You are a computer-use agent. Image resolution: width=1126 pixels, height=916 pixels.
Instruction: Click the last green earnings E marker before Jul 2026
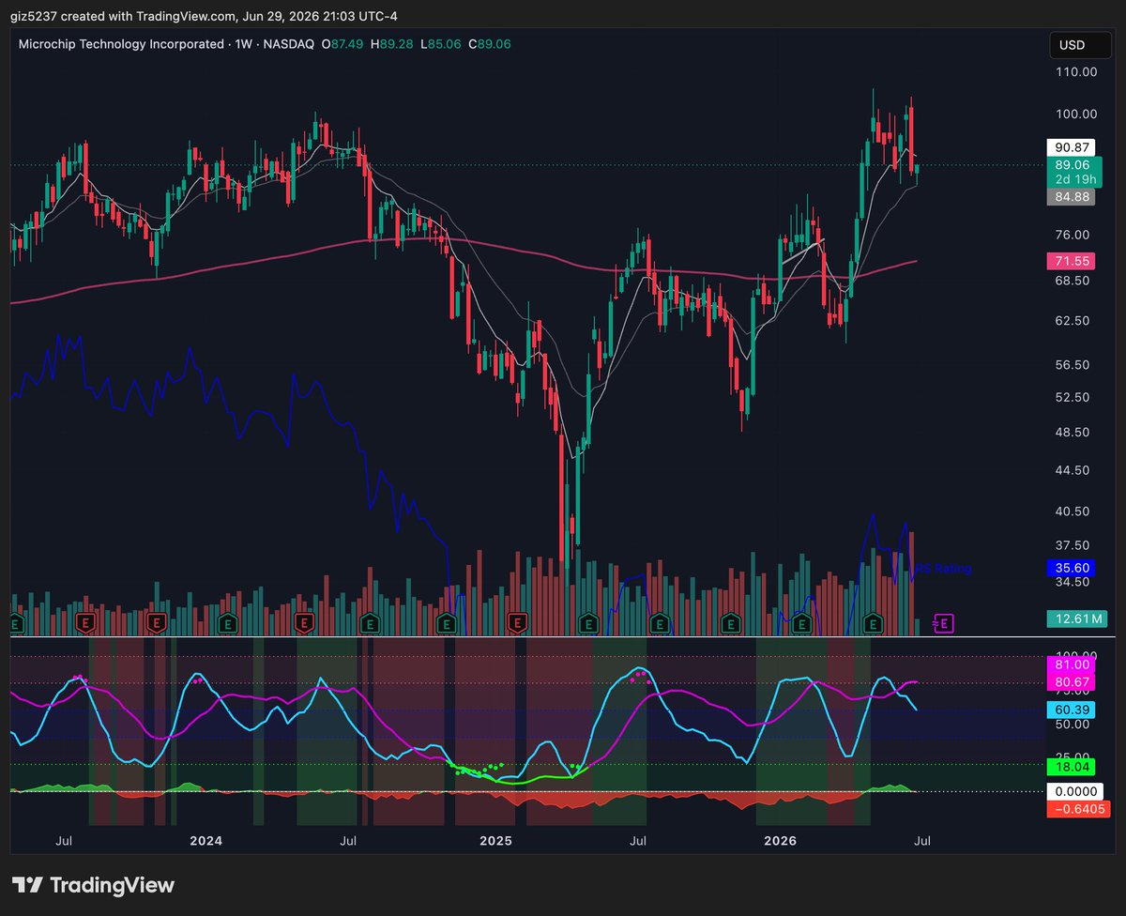(874, 622)
